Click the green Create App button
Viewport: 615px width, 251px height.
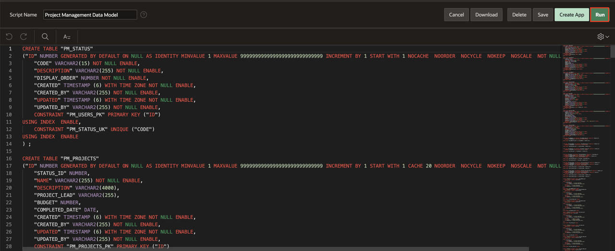click(x=571, y=15)
